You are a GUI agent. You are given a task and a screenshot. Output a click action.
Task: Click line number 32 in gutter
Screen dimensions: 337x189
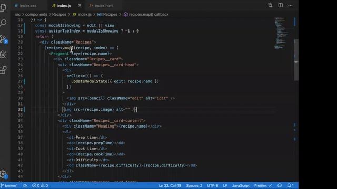tap(20, 110)
